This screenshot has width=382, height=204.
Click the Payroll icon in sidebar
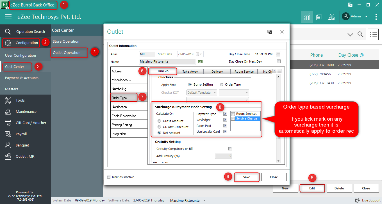point(8,134)
